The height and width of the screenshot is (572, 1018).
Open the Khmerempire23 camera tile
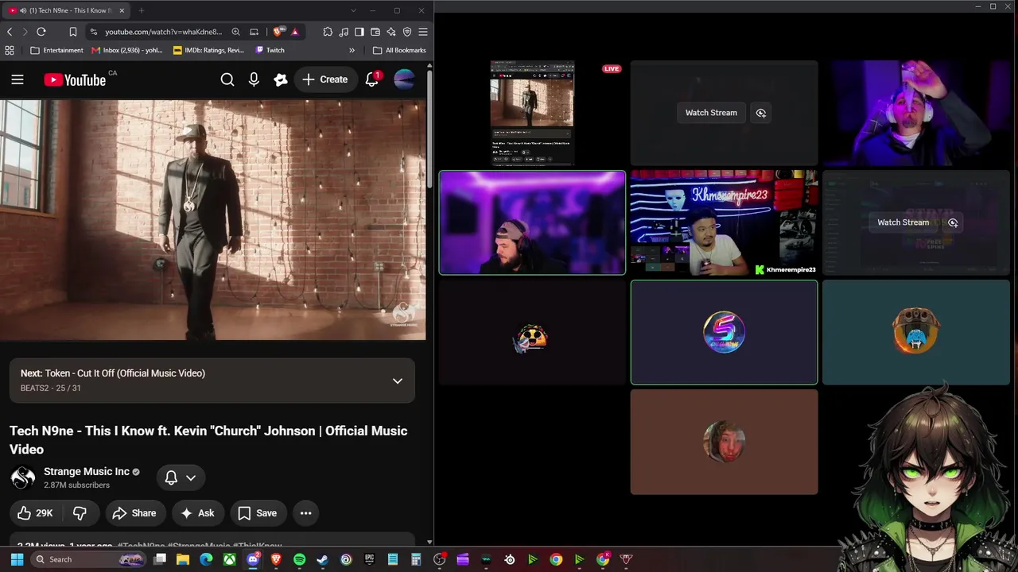coord(724,222)
